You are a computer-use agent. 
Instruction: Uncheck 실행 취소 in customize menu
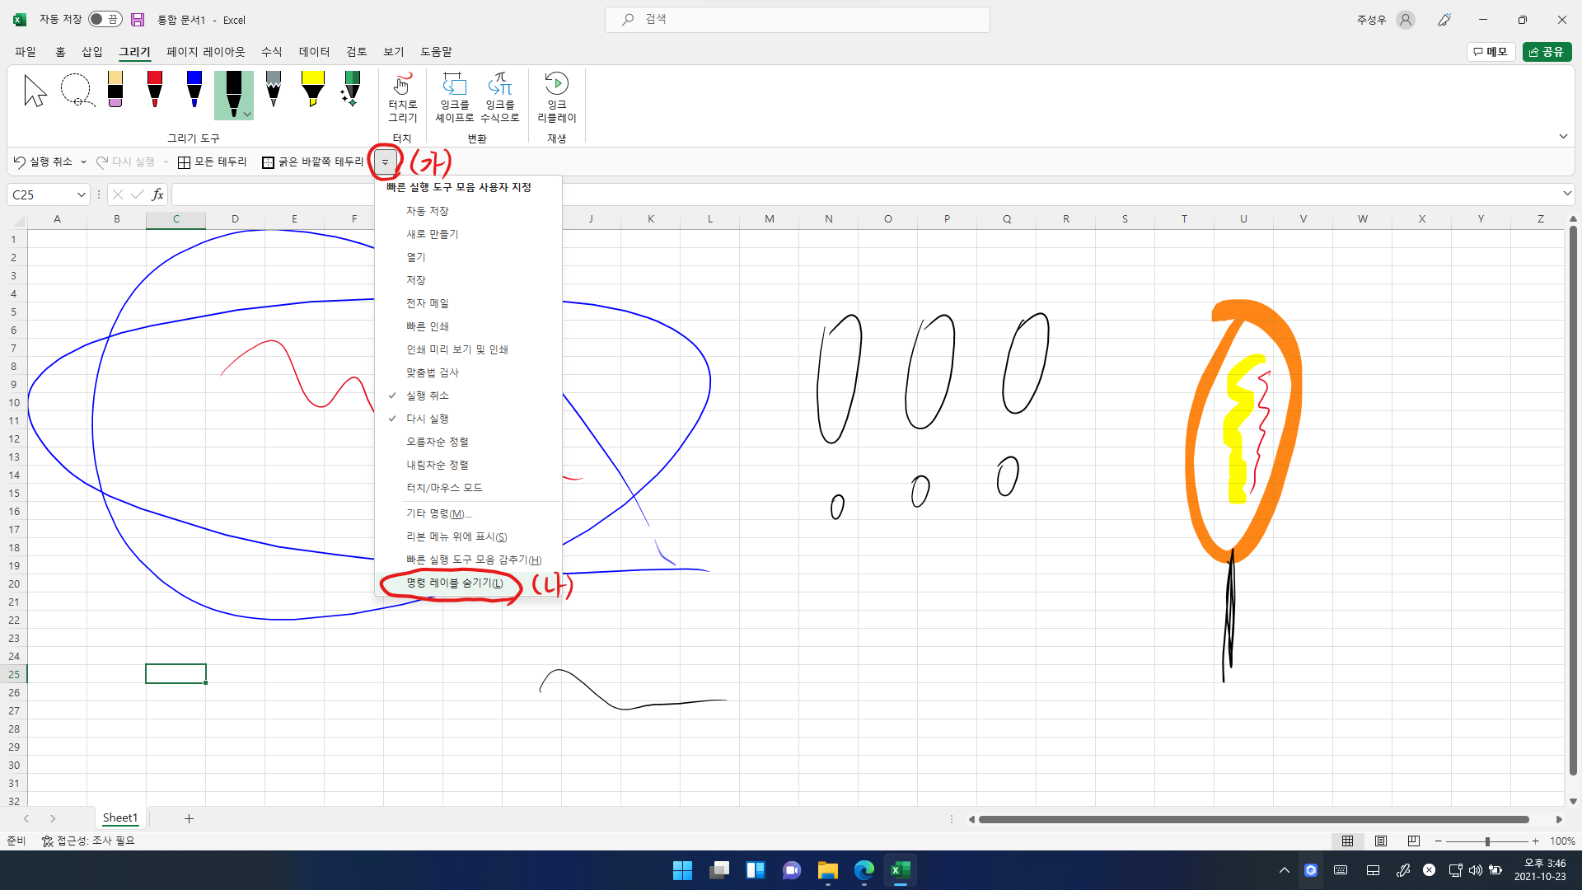(427, 396)
